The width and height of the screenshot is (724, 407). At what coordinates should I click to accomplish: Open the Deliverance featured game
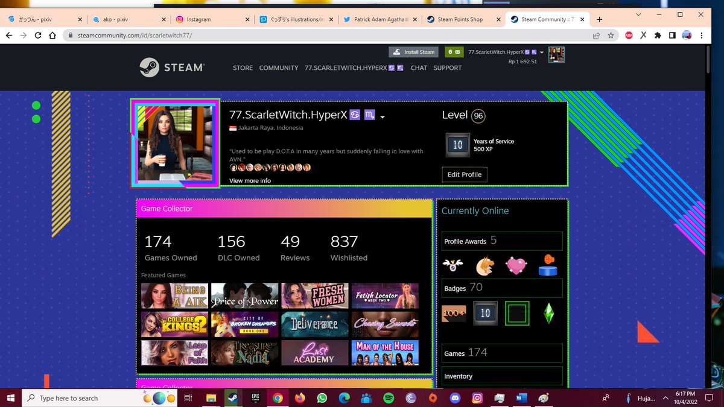(x=315, y=324)
